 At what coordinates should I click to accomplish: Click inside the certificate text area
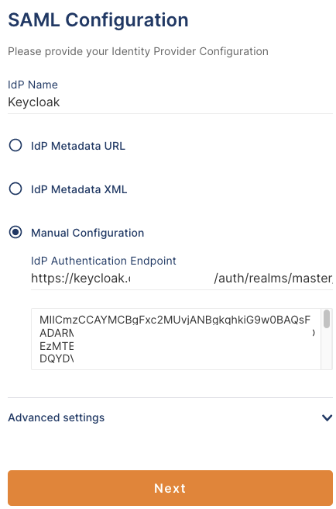(x=176, y=339)
